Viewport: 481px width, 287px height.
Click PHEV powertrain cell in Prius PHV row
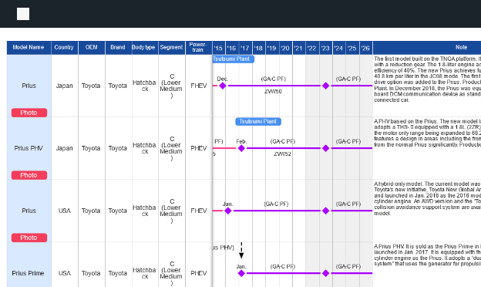click(198, 148)
